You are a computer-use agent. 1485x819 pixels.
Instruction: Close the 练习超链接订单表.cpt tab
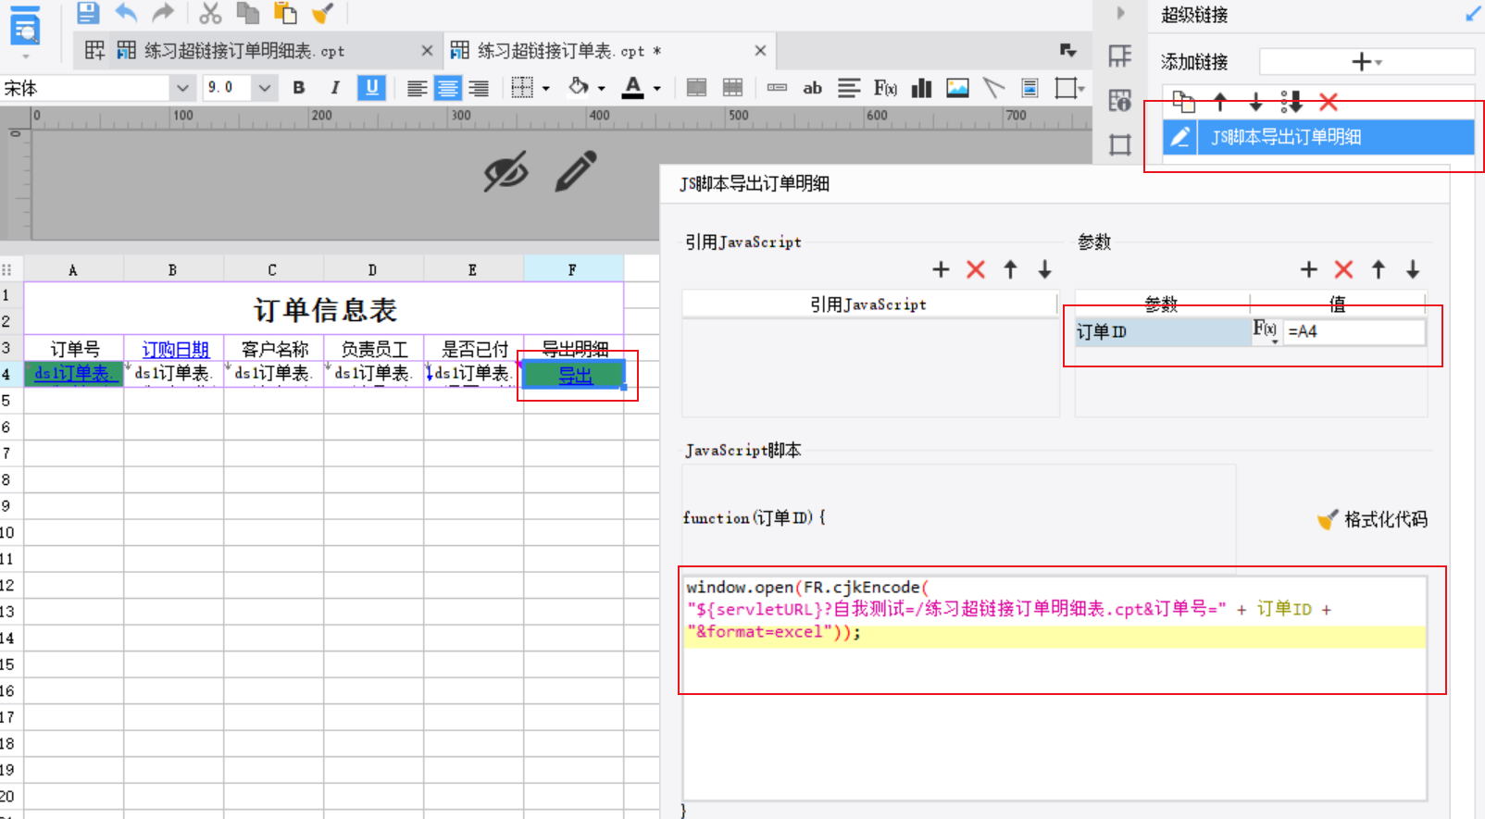point(760,51)
